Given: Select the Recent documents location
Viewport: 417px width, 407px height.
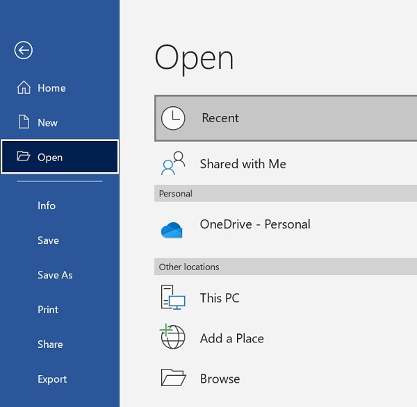Looking at the screenshot, I should click(x=220, y=118).
